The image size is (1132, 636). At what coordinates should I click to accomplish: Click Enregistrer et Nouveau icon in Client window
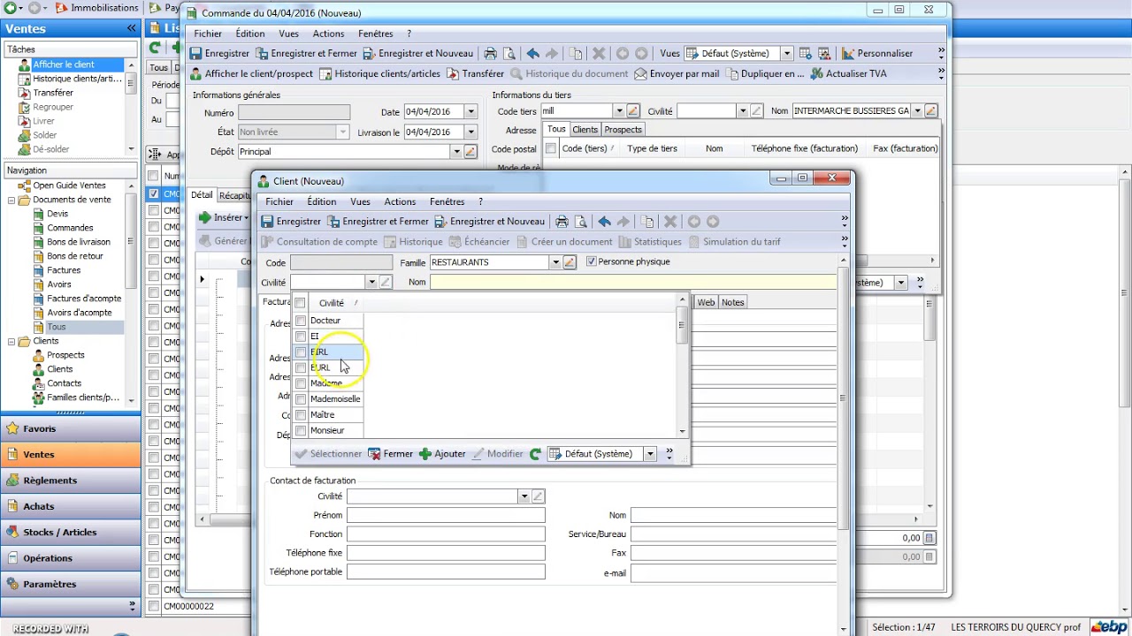click(x=440, y=222)
